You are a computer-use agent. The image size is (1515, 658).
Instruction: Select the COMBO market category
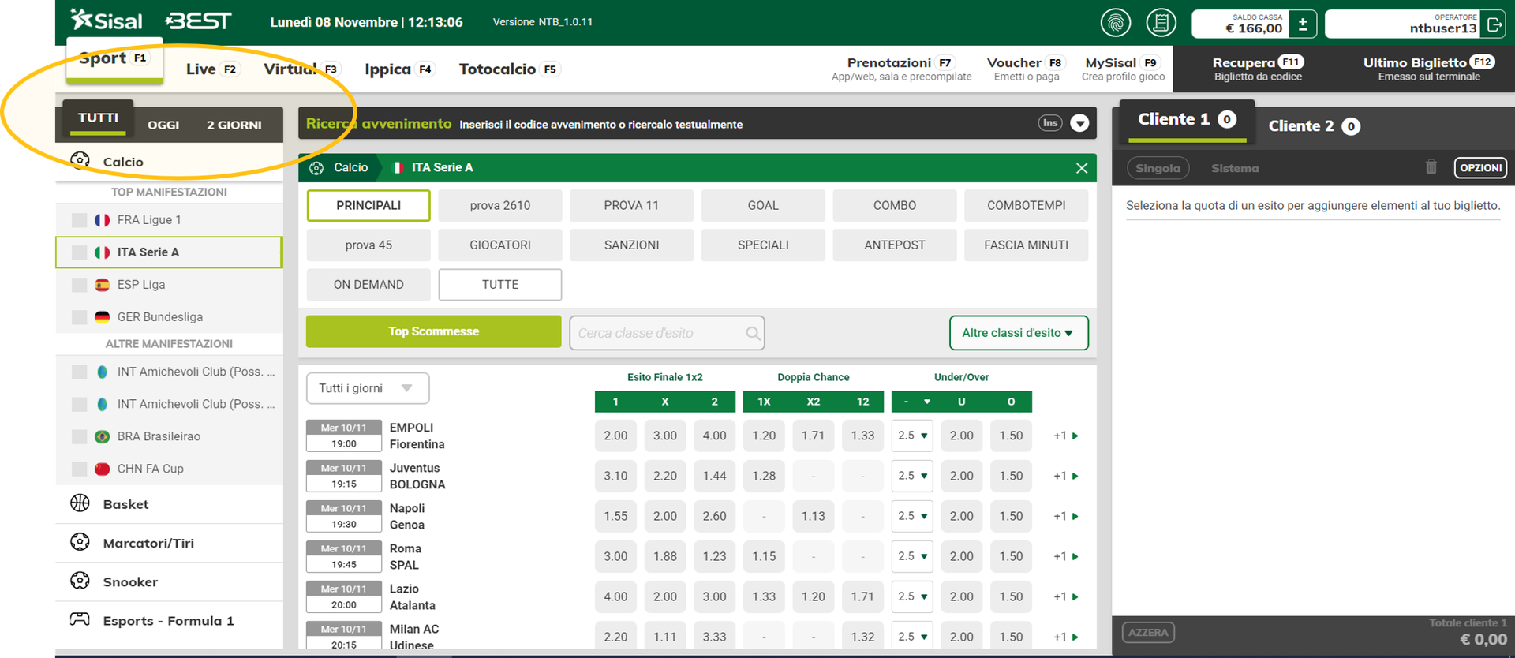pyautogui.click(x=895, y=205)
